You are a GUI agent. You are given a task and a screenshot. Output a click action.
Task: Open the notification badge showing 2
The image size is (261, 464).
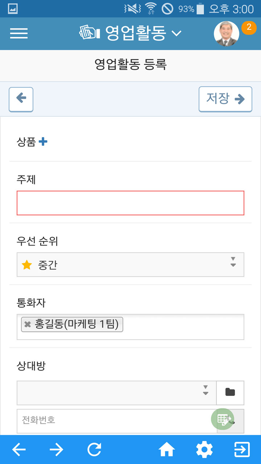(x=249, y=28)
